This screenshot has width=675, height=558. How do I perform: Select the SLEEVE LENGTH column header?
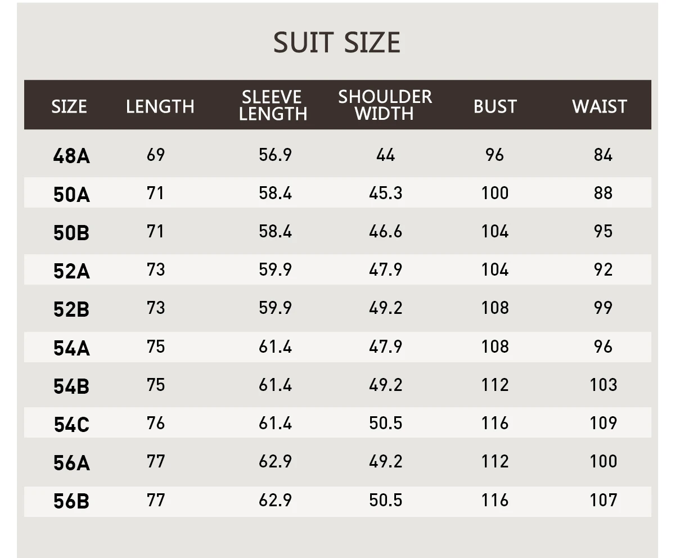(273, 105)
